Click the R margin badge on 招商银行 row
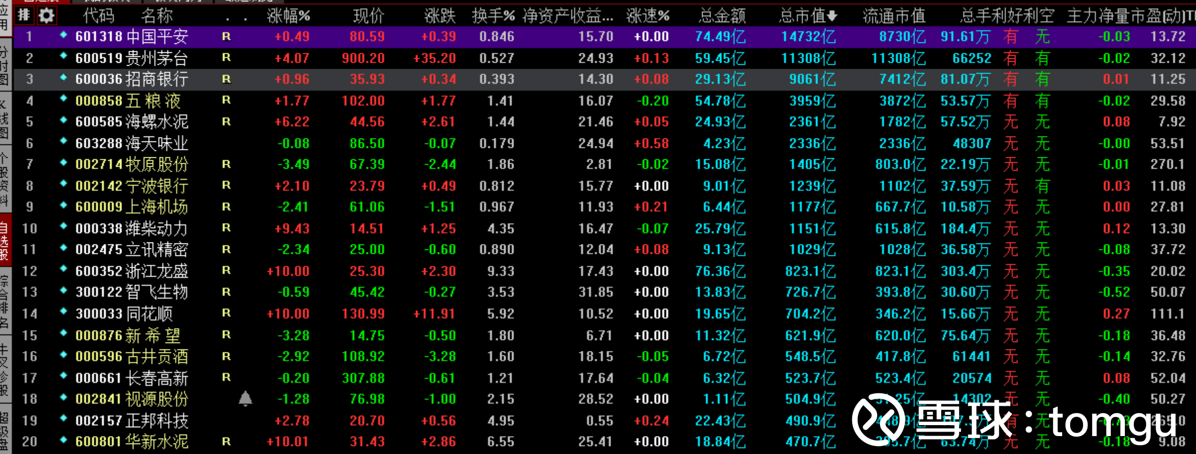 pyautogui.click(x=226, y=79)
